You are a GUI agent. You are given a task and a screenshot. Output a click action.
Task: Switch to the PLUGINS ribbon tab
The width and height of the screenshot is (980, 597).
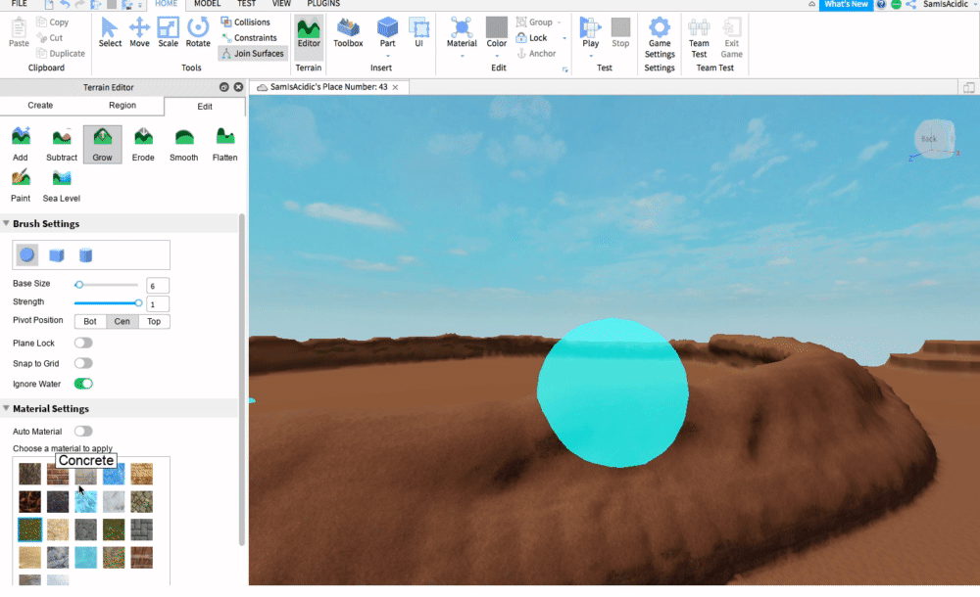click(323, 4)
